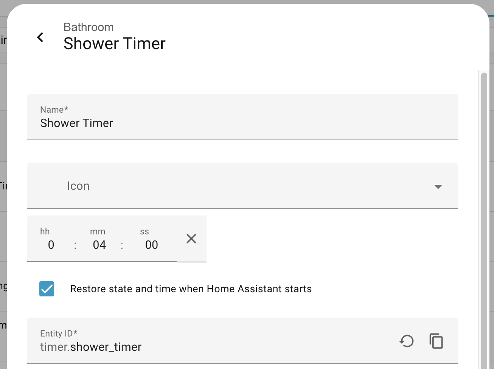Toggle the Restore state and time checkbox
This screenshot has height=369, width=494.
pyautogui.click(x=47, y=289)
